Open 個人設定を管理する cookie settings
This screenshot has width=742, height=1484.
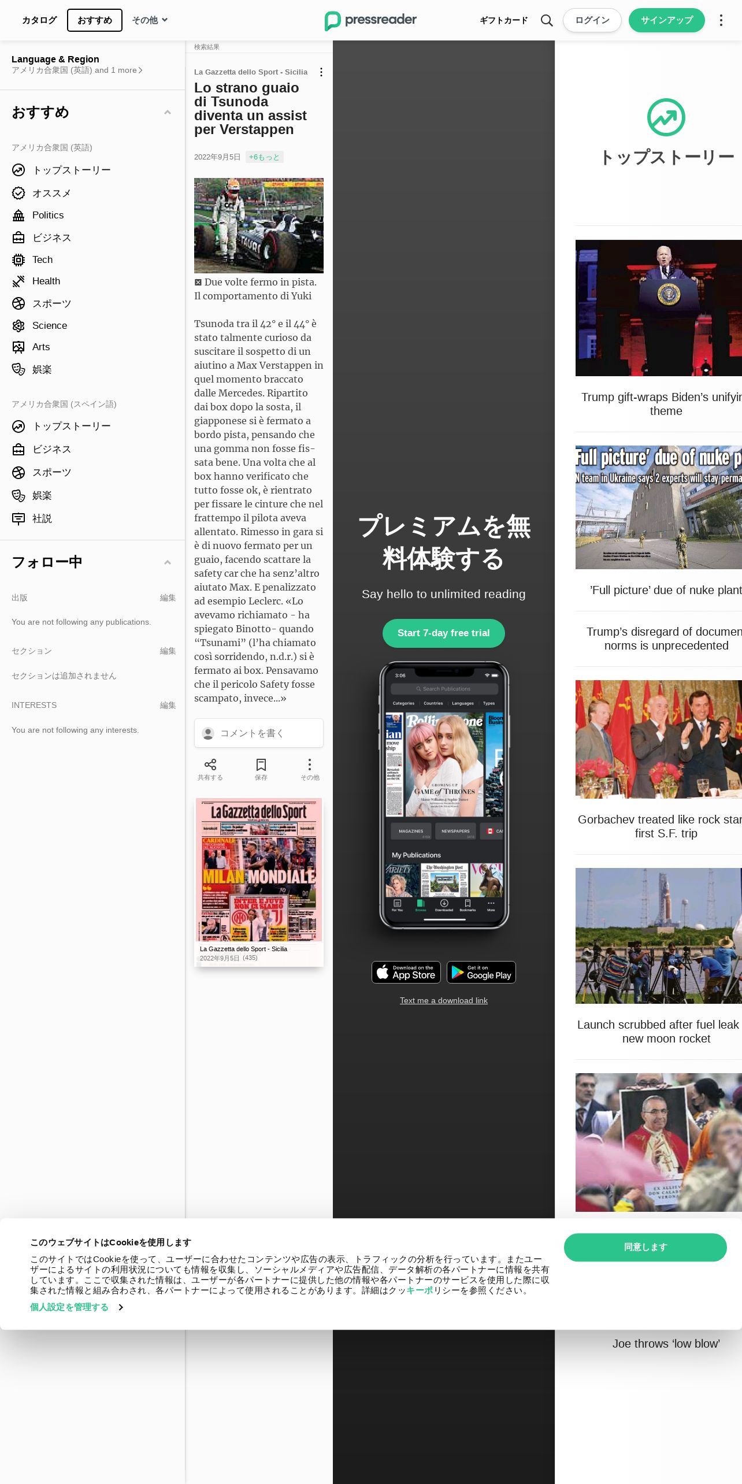pyautogui.click(x=76, y=1307)
